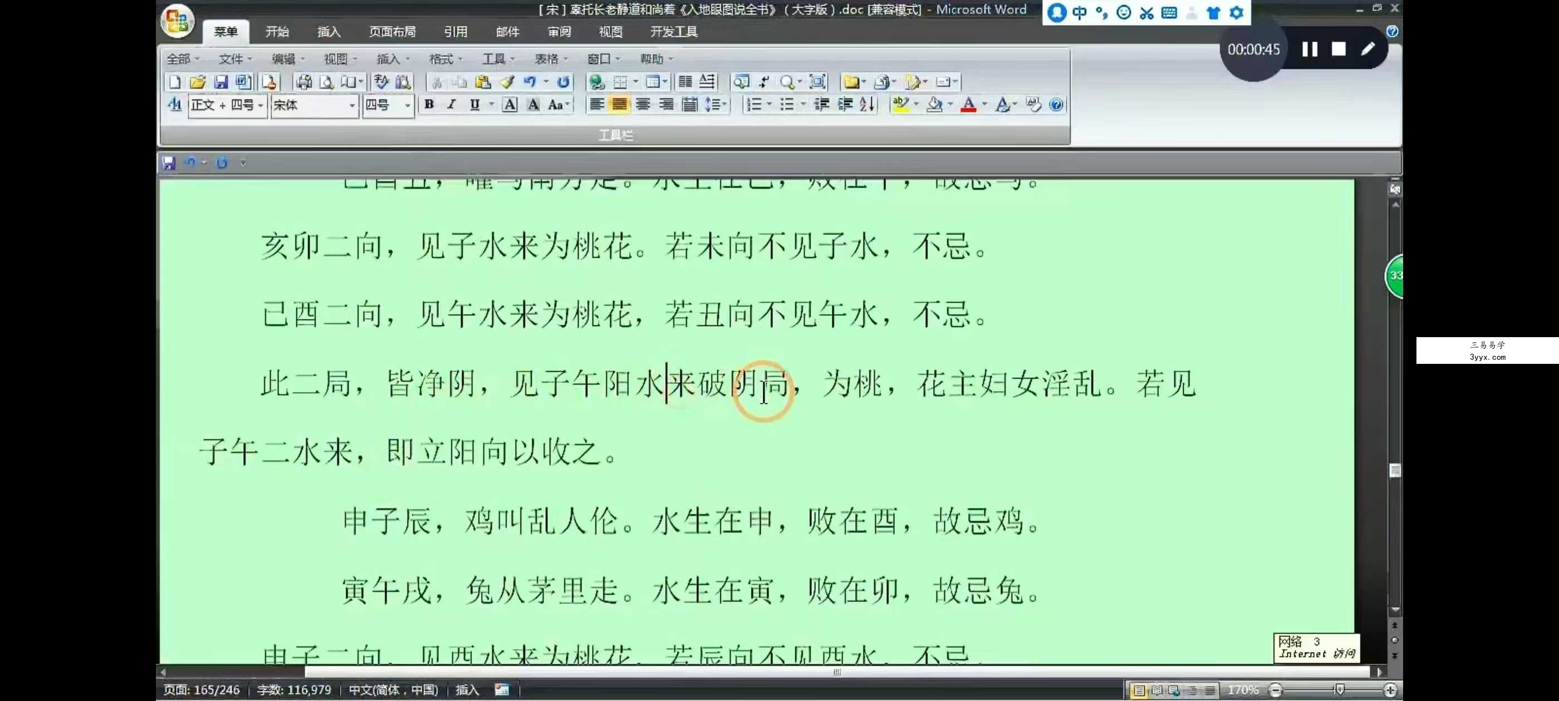The width and height of the screenshot is (1559, 701).
Task: Click the Research binoculars icon
Action: point(404,82)
